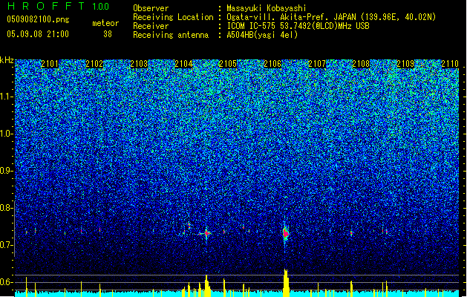Image resolution: width=467 pixels, height=297 pixels.
Task: Click the 'meteor' label
Action: (x=105, y=23)
